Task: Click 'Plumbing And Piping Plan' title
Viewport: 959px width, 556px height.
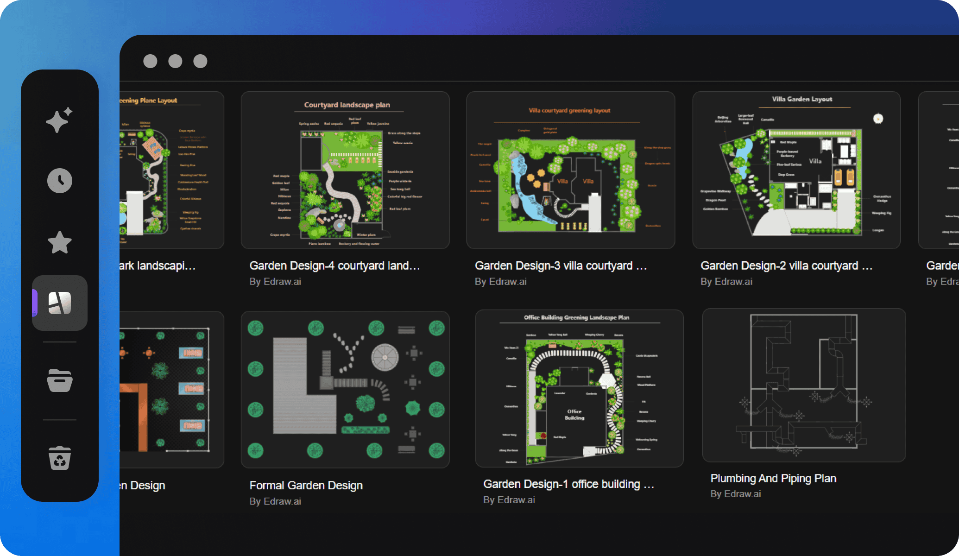Action: (x=773, y=478)
